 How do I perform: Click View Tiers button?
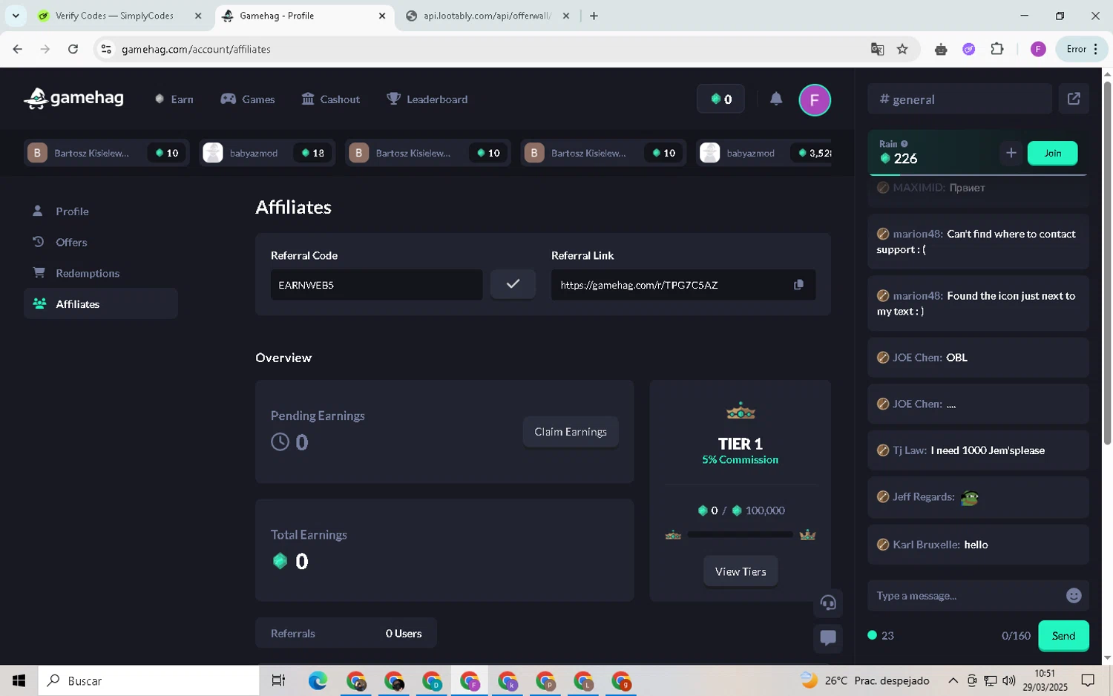coord(741,571)
